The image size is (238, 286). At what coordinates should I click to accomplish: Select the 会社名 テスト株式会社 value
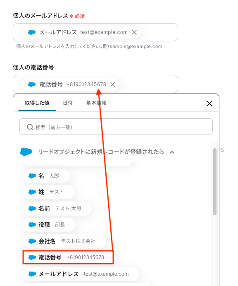[x=64, y=241]
